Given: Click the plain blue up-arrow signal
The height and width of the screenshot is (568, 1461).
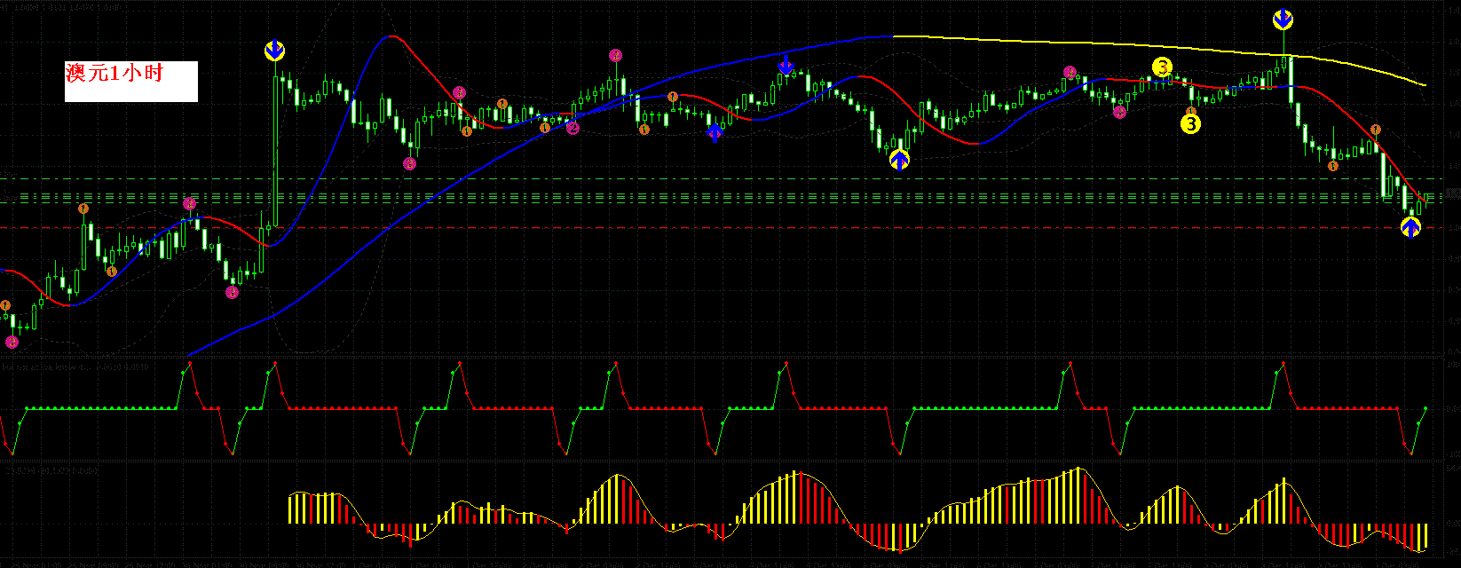Looking at the screenshot, I should click(x=715, y=133).
